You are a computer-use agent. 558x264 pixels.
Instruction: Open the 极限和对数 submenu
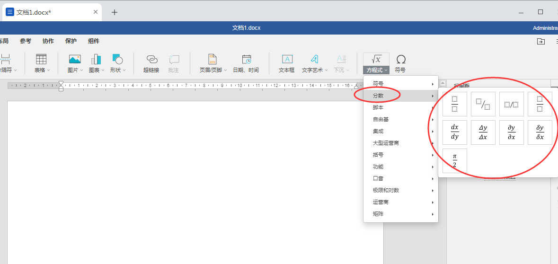click(401, 190)
